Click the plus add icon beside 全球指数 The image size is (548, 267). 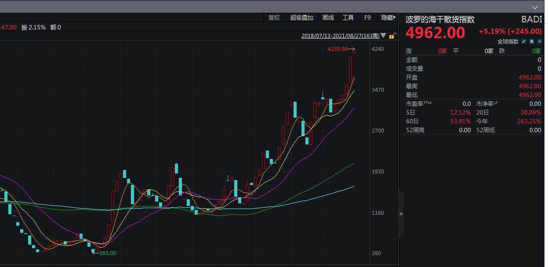[x=539, y=41]
